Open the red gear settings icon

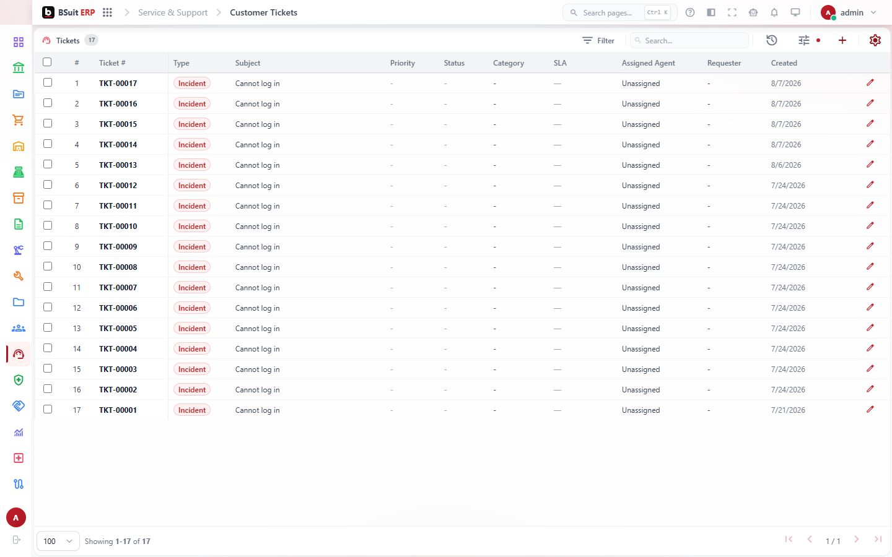coord(875,40)
